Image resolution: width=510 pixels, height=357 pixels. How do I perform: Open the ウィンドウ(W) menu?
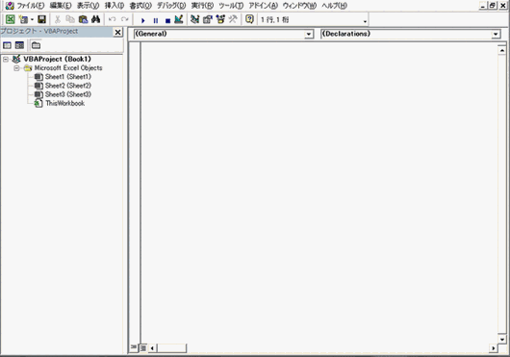(299, 6)
